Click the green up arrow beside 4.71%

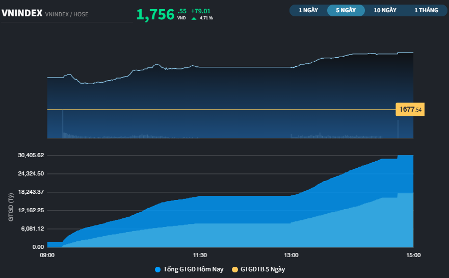[194, 18]
